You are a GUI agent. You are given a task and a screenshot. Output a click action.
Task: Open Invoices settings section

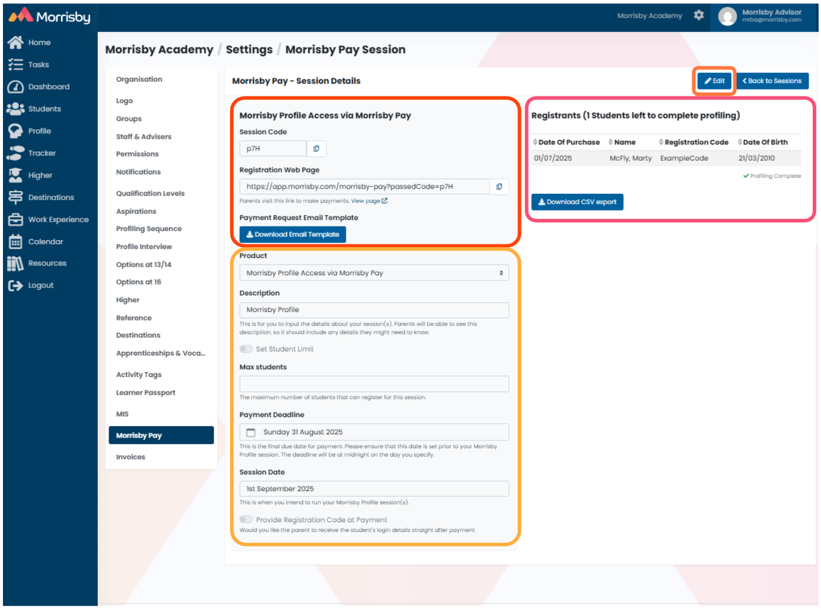point(131,457)
